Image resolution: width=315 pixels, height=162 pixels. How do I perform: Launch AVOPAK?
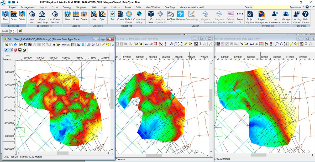point(171,16)
